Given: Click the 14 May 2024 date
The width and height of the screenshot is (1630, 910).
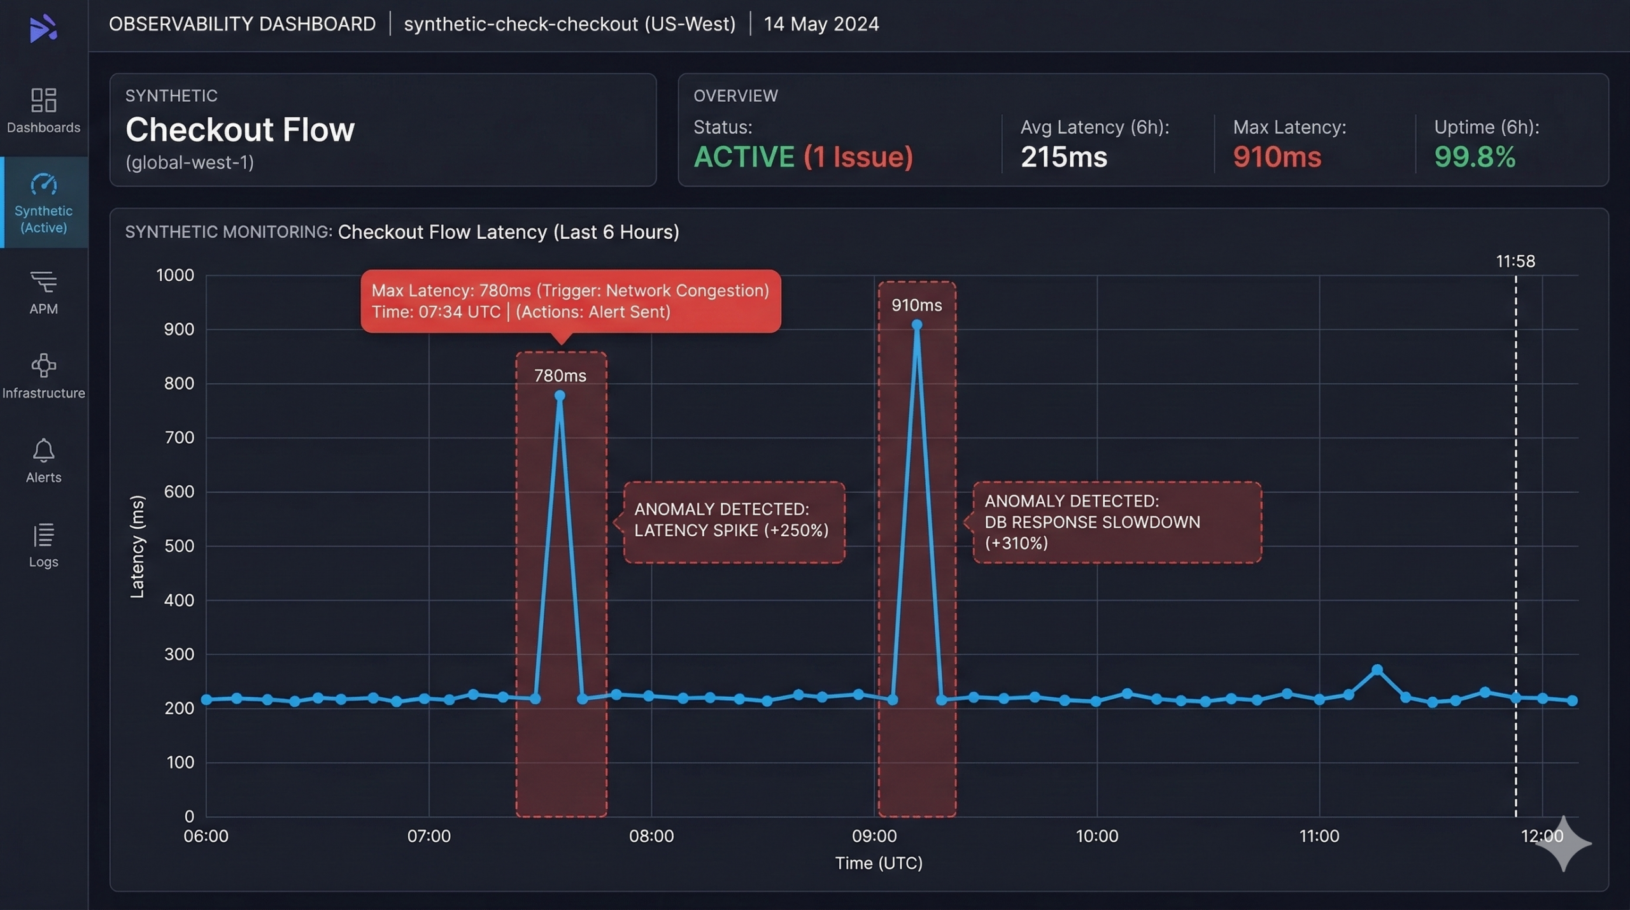Looking at the screenshot, I should click(x=821, y=24).
